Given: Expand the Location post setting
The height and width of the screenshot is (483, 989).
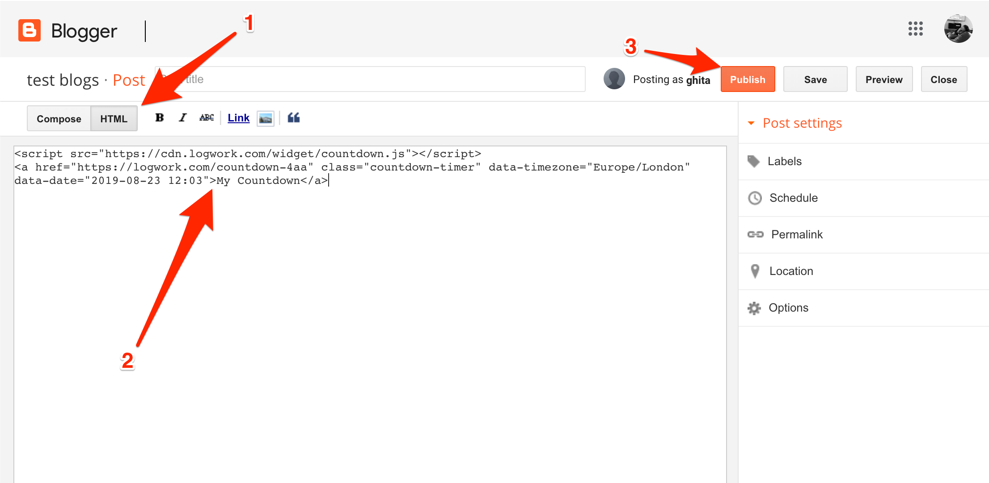Looking at the screenshot, I should point(795,271).
